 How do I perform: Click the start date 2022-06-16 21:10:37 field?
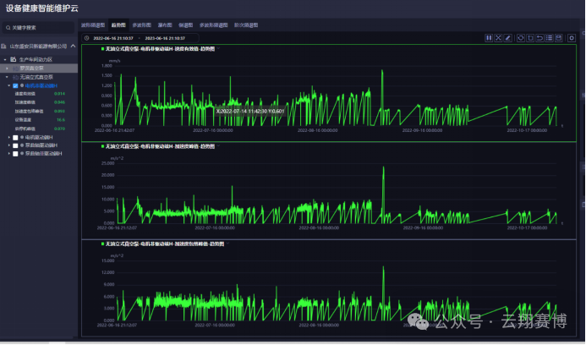coord(113,38)
